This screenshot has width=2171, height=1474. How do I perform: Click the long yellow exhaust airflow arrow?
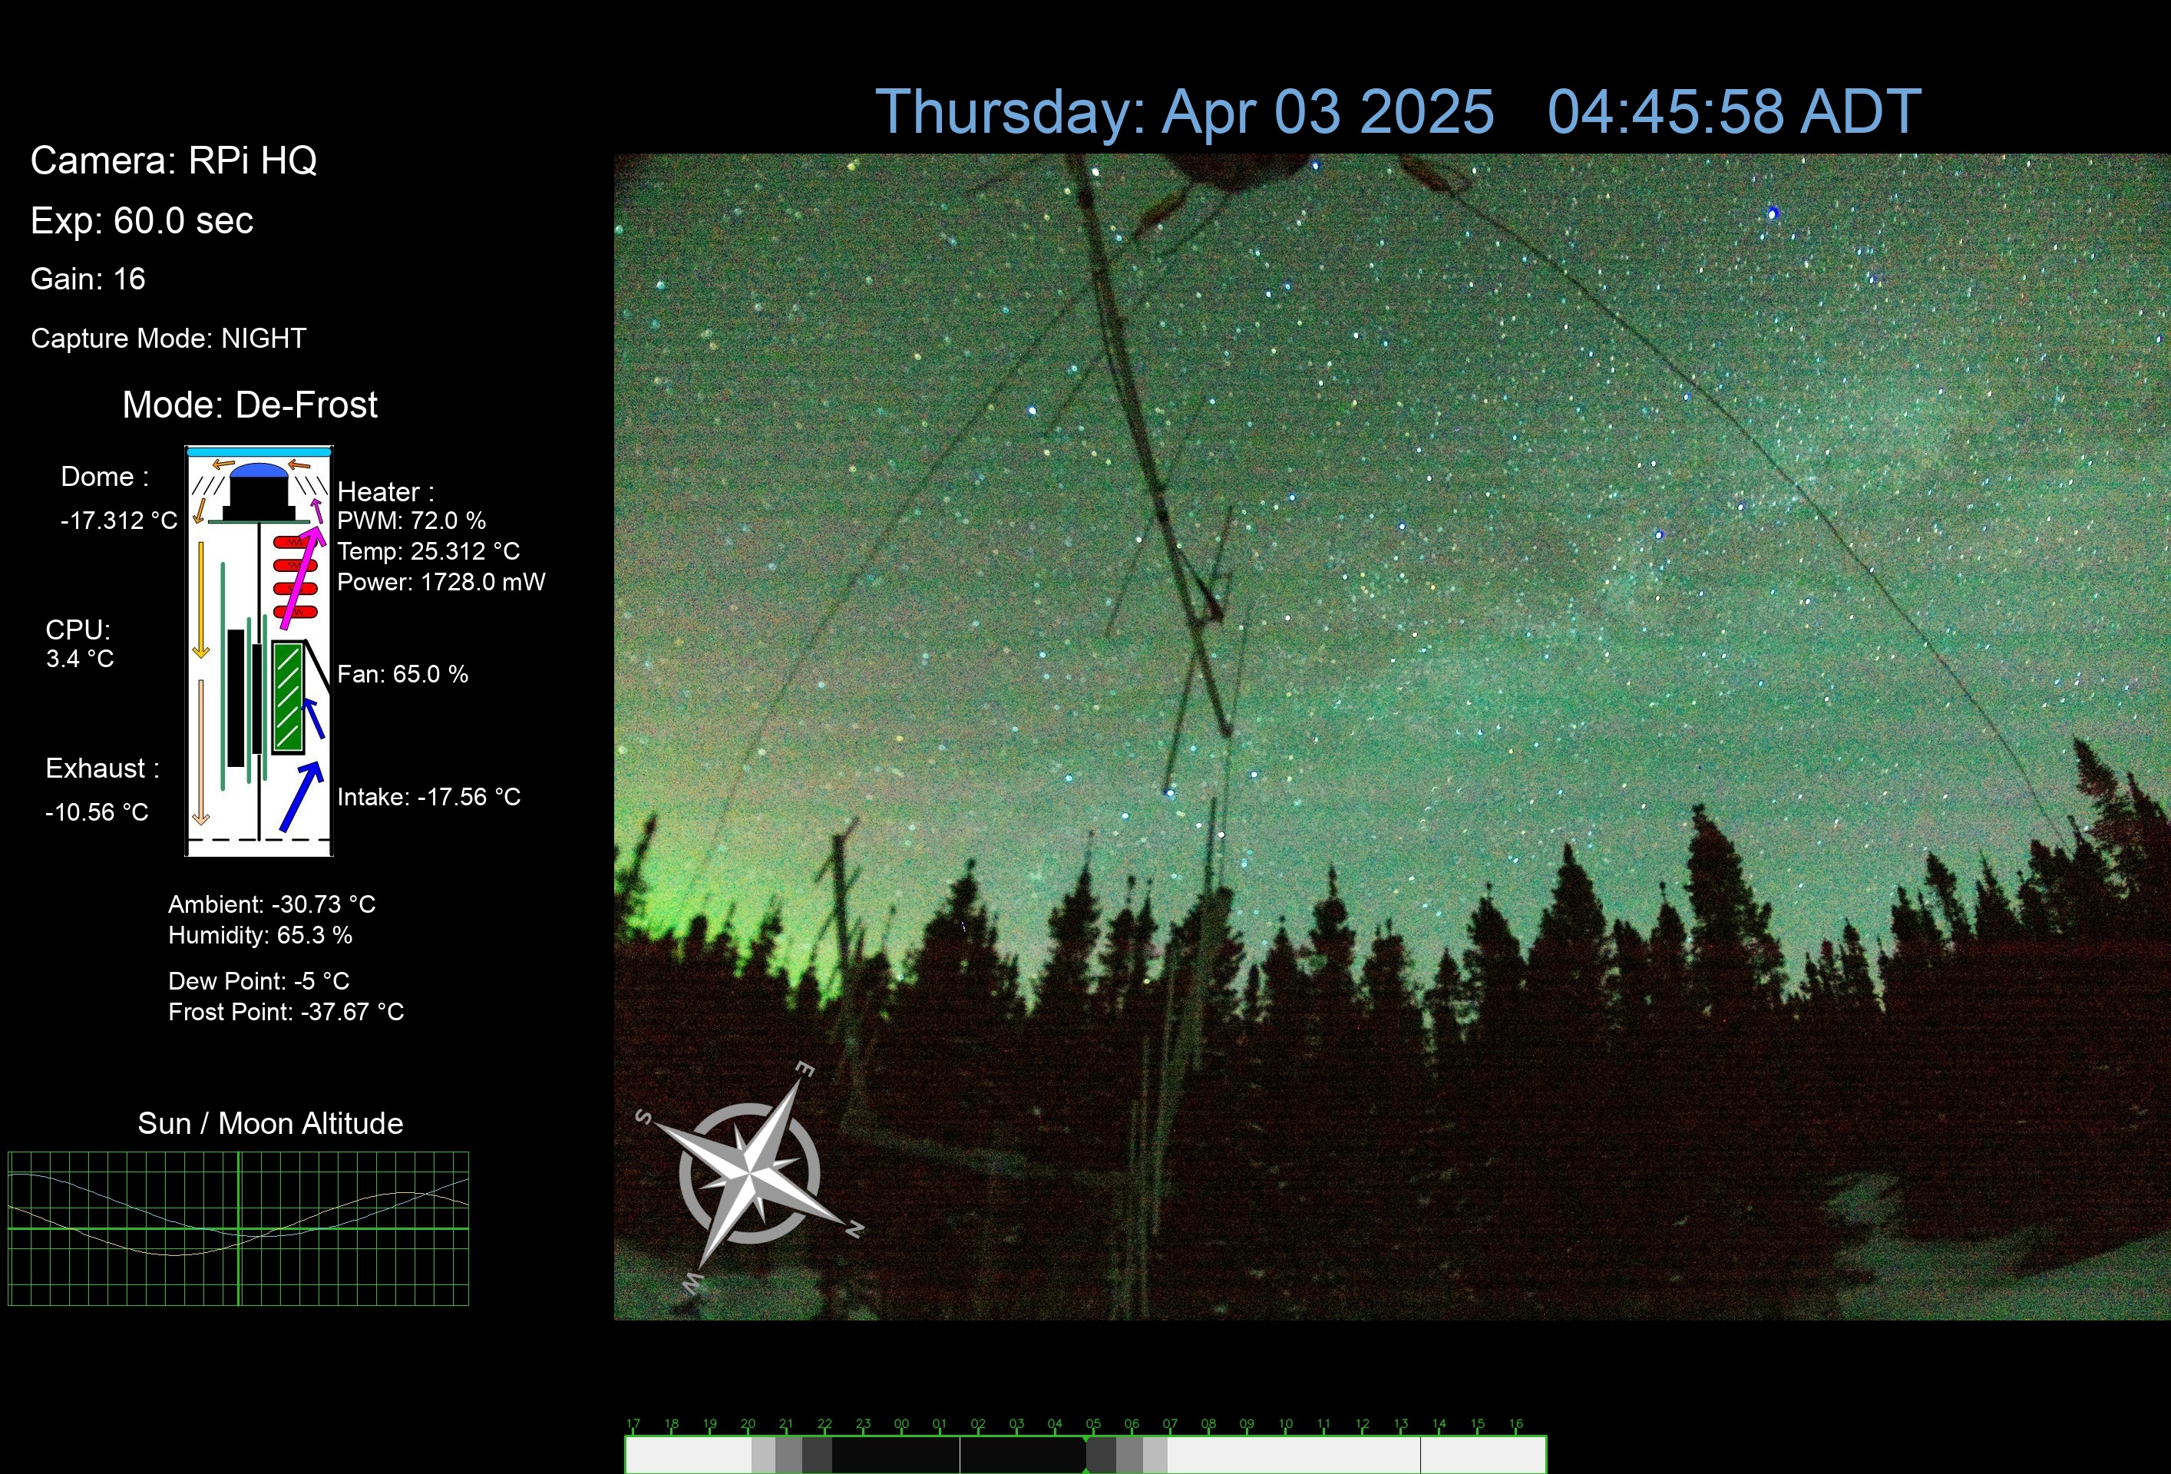(200, 600)
